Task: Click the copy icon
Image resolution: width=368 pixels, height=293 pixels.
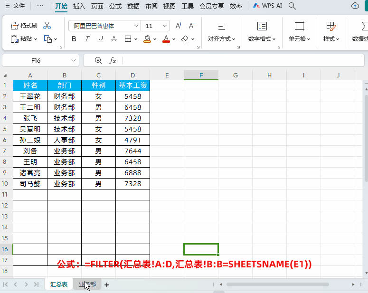Action: pyautogui.click(x=48, y=39)
